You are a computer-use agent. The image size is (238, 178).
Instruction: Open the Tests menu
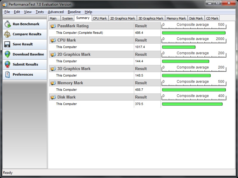tap(40, 12)
